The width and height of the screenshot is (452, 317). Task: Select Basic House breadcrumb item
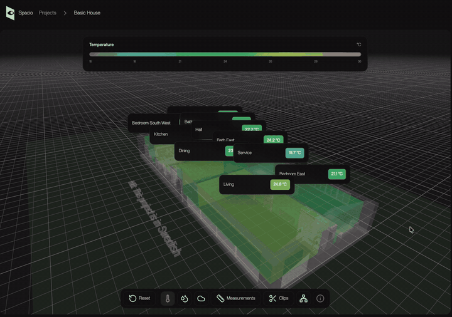coord(87,13)
